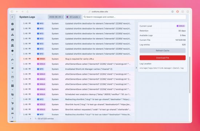Click the Craft "C" logo in sidebar
Screen dimensions: 200x131
12,17
